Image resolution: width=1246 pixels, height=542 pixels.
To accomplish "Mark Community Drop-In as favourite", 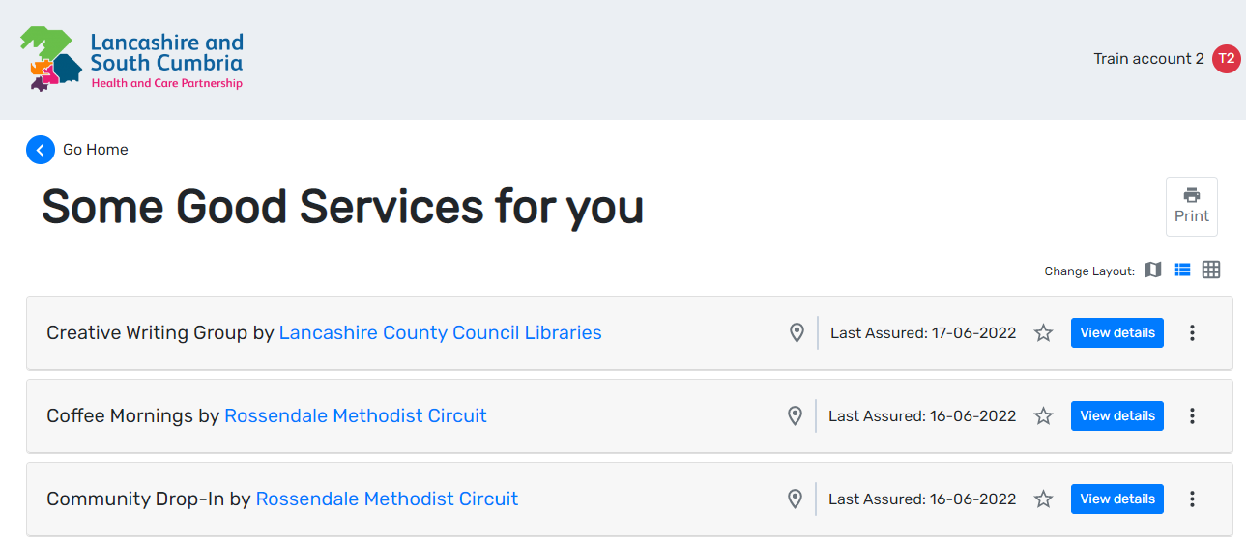I will [x=1043, y=499].
